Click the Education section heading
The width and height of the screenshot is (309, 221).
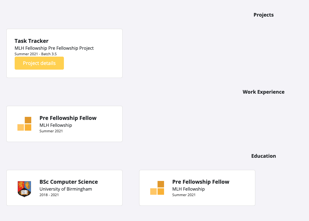click(x=263, y=156)
